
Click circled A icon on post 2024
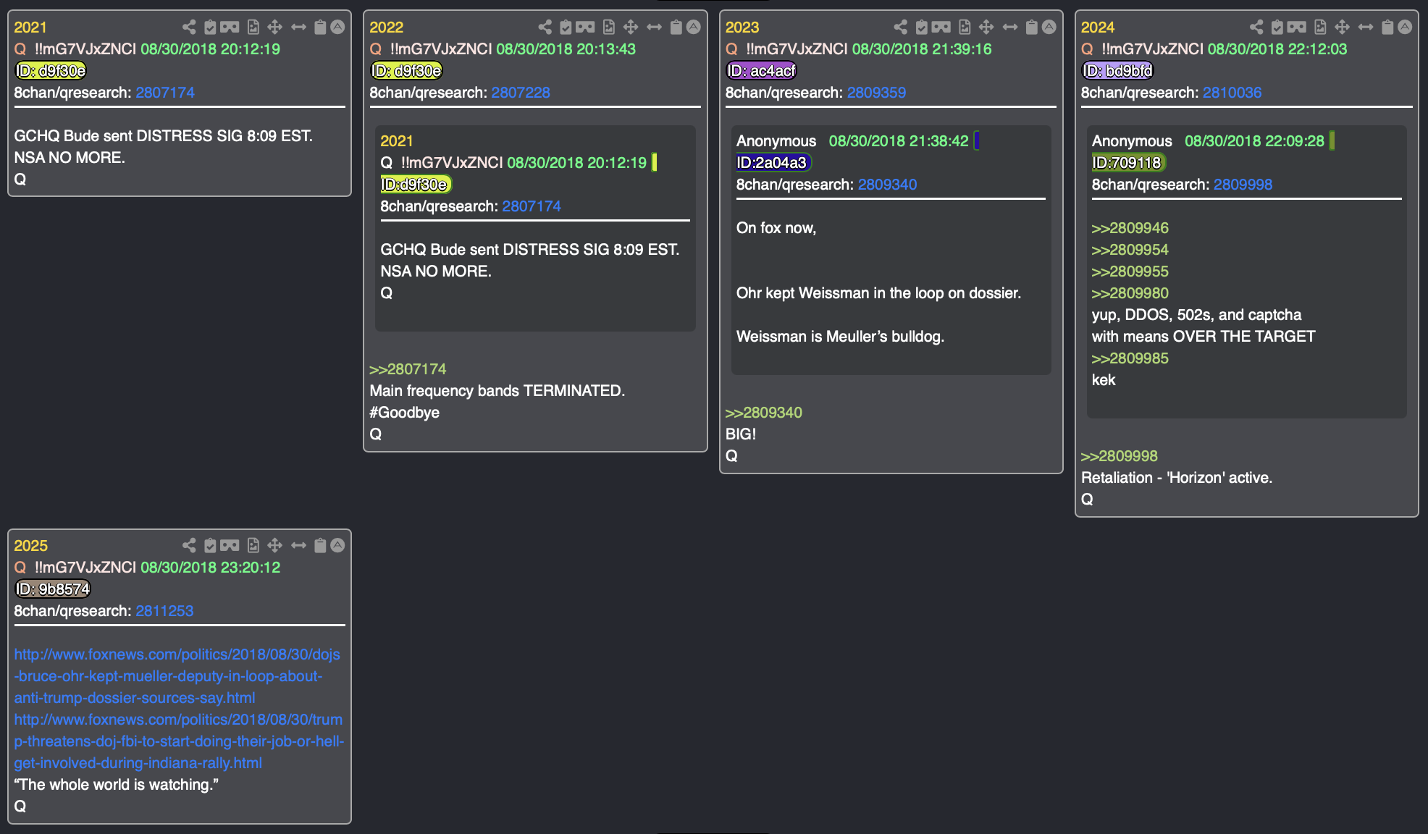pyautogui.click(x=1405, y=27)
